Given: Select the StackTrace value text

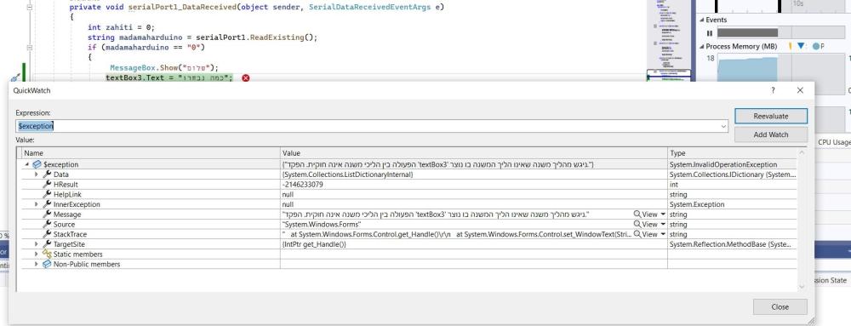Looking at the screenshot, I should click(x=456, y=234).
